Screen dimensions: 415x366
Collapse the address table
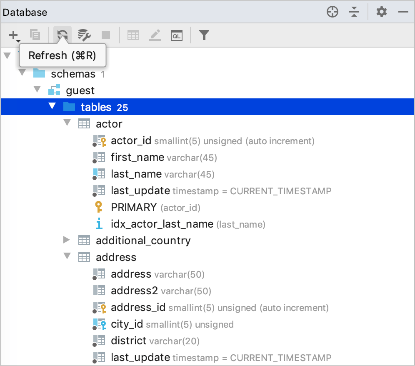[67, 256]
